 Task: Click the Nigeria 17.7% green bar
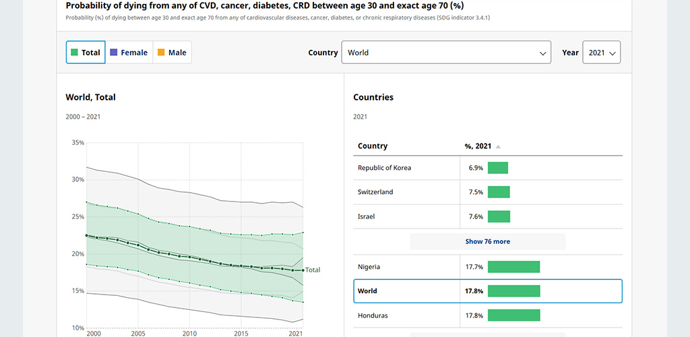(513, 267)
